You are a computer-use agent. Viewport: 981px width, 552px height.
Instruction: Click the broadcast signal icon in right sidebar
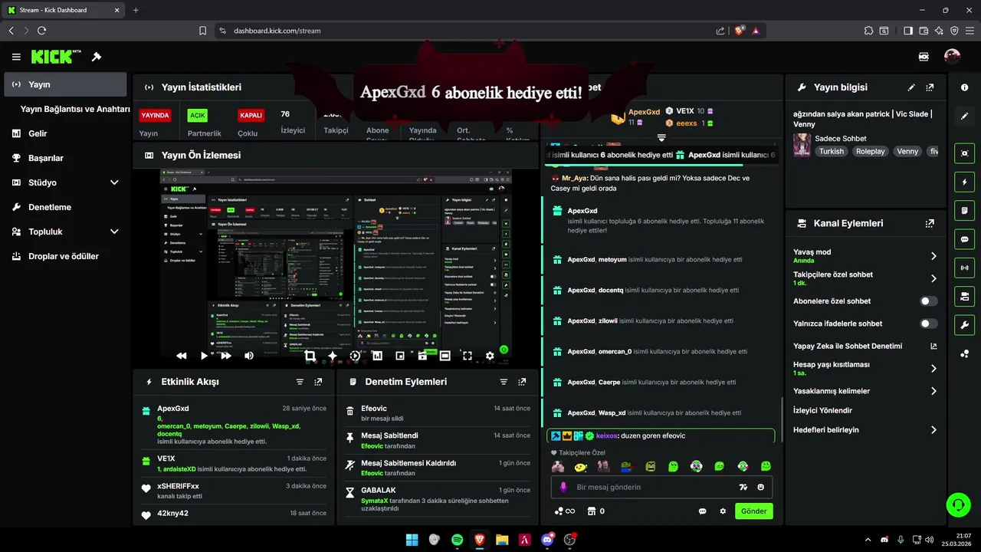tap(964, 268)
